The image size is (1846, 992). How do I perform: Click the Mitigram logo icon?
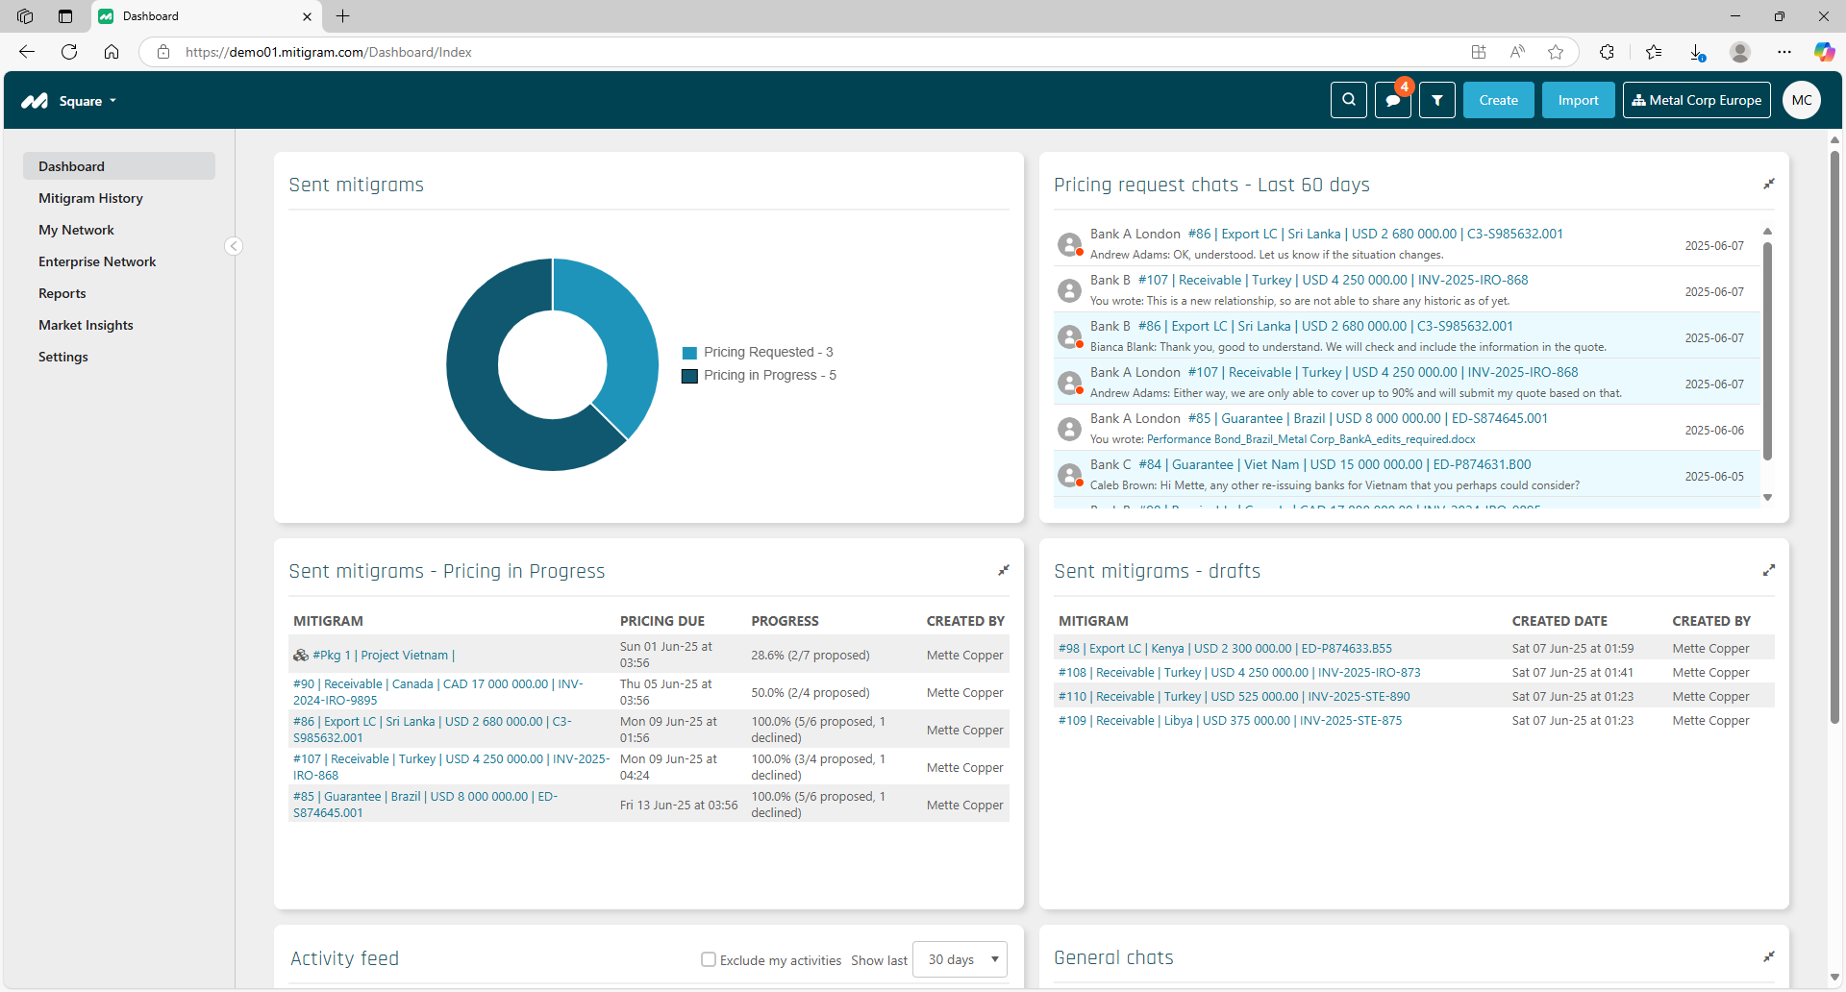(x=36, y=101)
